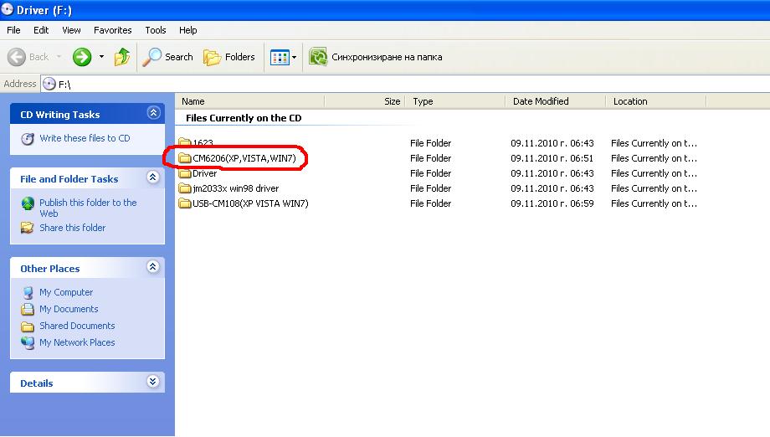This screenshot has height=437, width=770.
Task: Expand the Details panel
Action: (153, 382)
